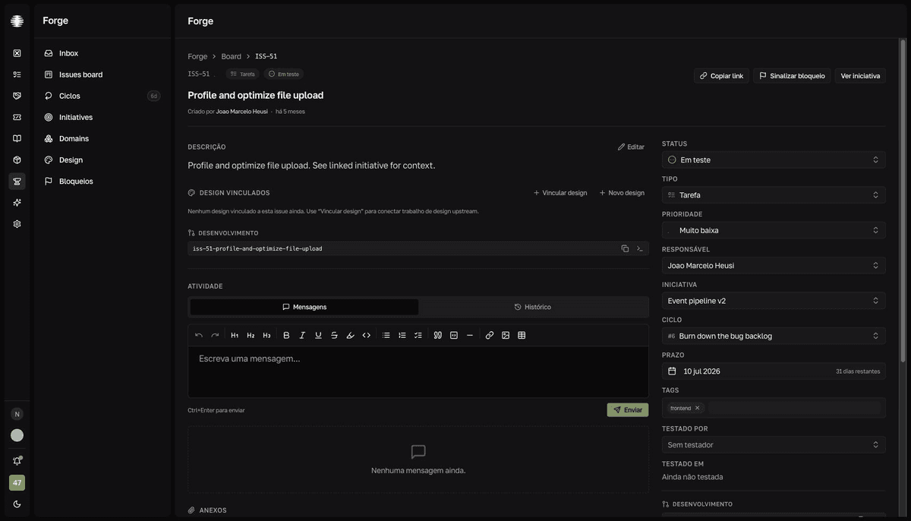Open Initiatives in the sidebar
The image size is (911, 521).
[102, 117]
